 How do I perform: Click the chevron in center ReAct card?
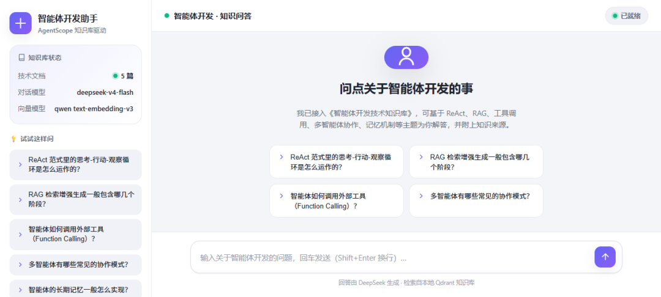281,157
